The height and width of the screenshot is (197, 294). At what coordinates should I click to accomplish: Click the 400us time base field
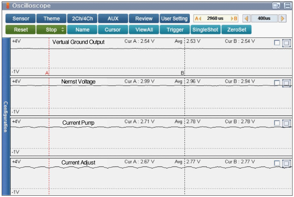tap(264, 18)
